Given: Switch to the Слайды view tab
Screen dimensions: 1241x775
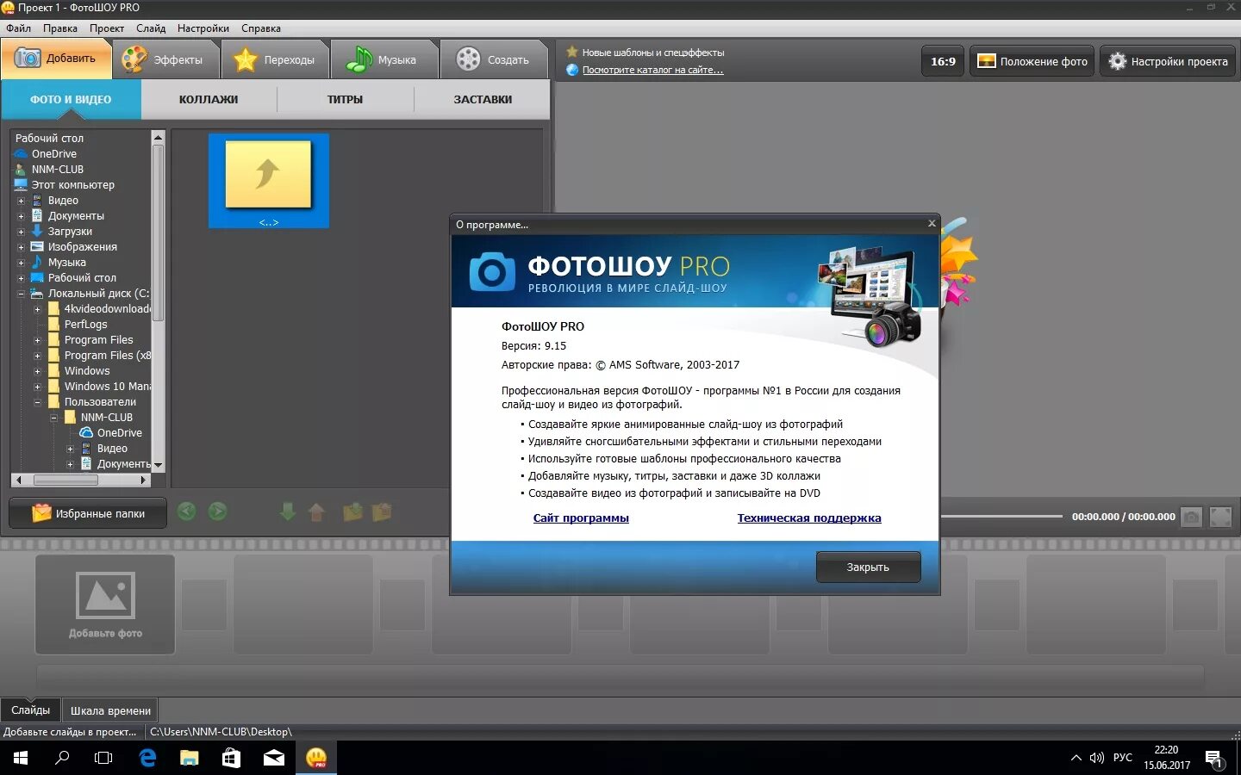Looking at the screenshot, I should tap(31, 710).
